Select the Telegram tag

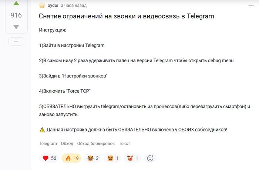point(48,143)
